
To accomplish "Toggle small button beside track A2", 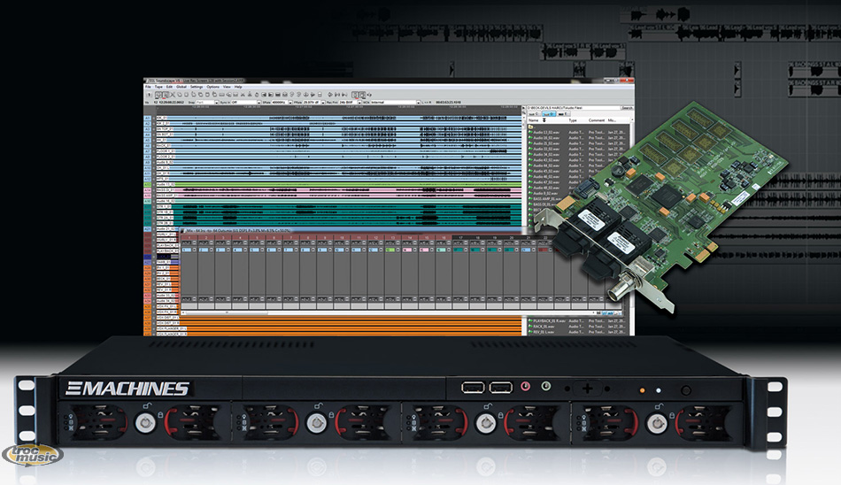I will 154,123.
